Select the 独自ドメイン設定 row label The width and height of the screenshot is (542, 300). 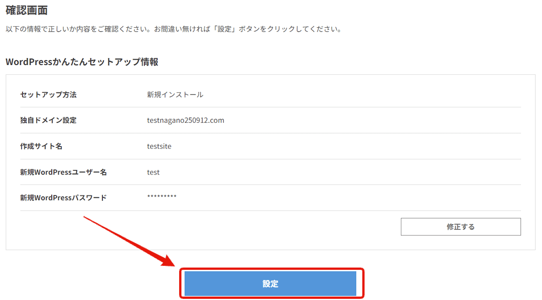[48, 120]
